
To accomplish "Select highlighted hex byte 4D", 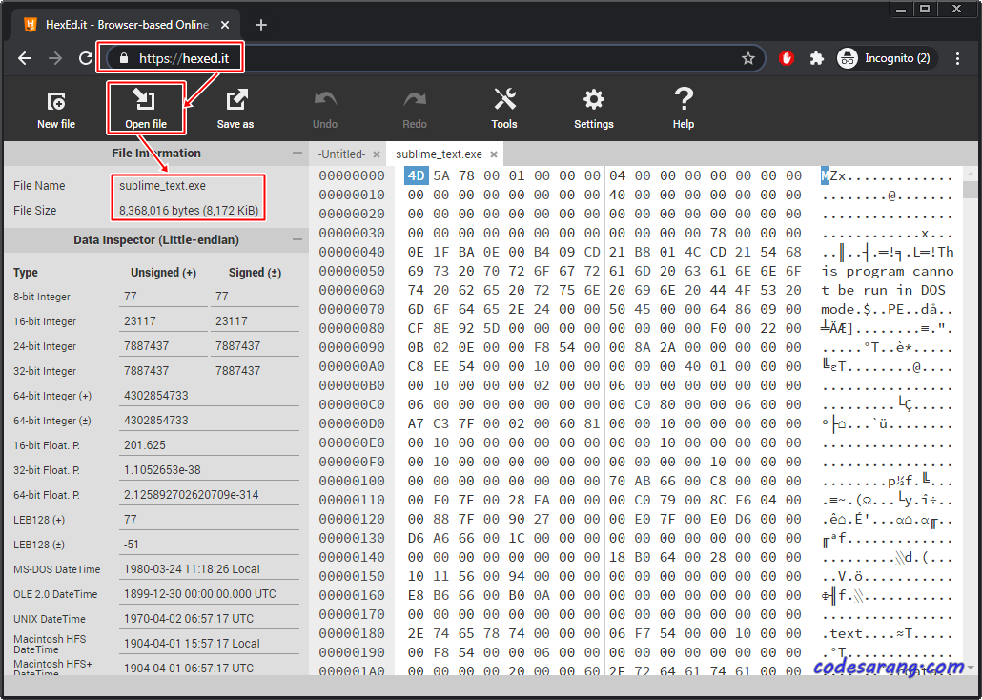I will 417,176.
